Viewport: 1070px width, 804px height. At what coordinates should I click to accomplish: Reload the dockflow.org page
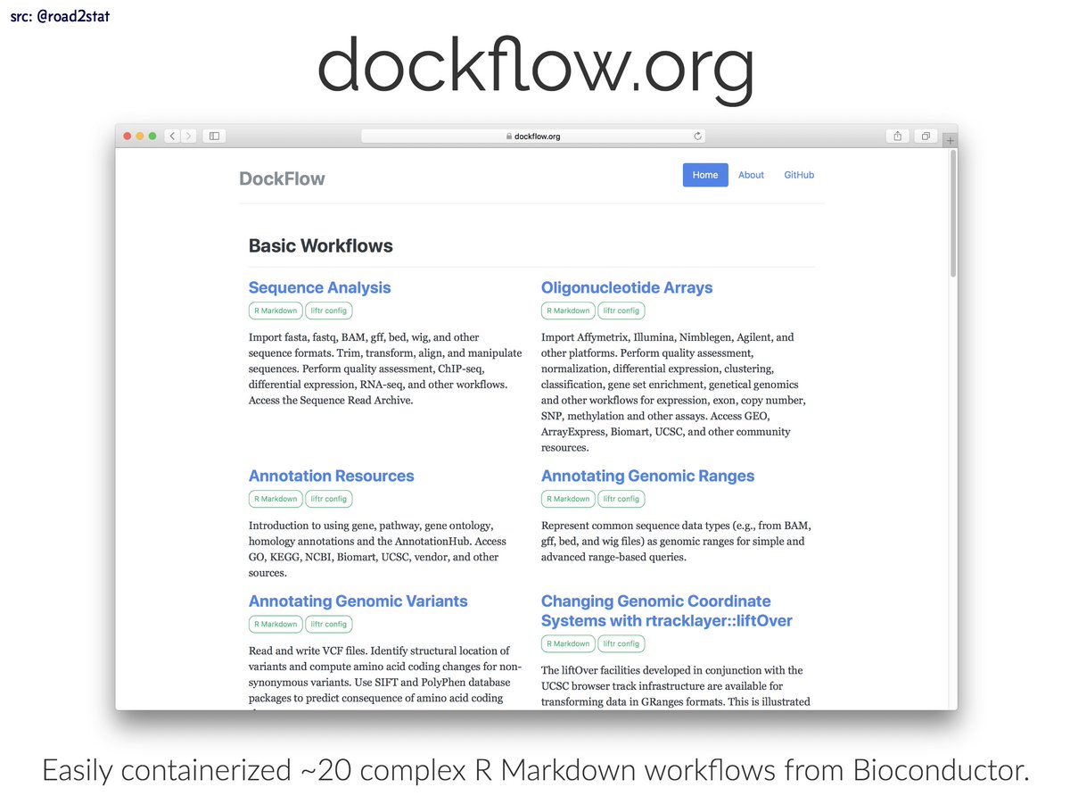(698, 137)
